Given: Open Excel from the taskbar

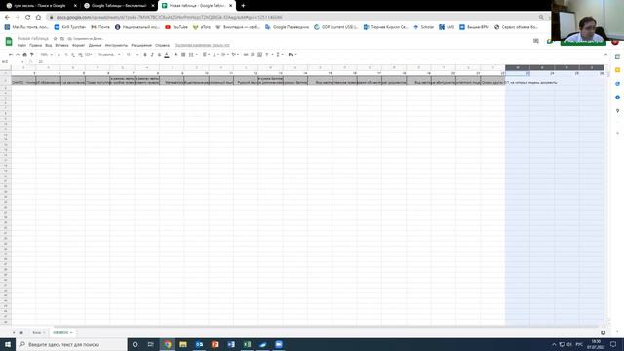Looking at the screenshot, I should [247, 344].
